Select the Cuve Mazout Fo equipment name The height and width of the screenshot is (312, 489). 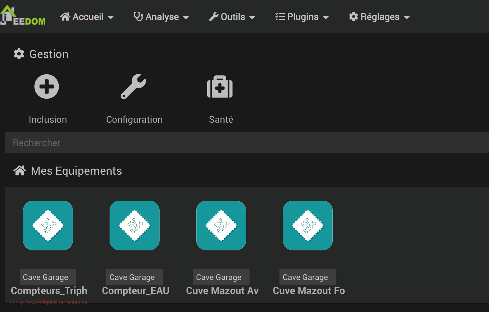click(x=309, y=291)
